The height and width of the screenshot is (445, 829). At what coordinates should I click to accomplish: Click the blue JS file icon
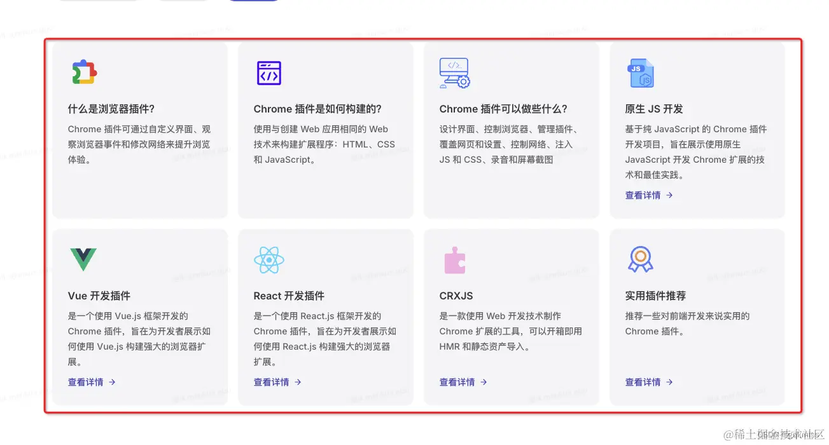pyautogui.click(x=640, y=73)
